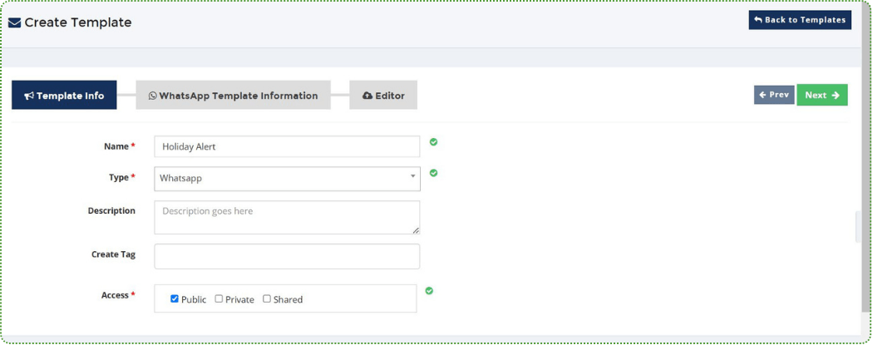Click into the Description text area
The width and height of the screenshot is (873, 345).
(x=287, y=218)
